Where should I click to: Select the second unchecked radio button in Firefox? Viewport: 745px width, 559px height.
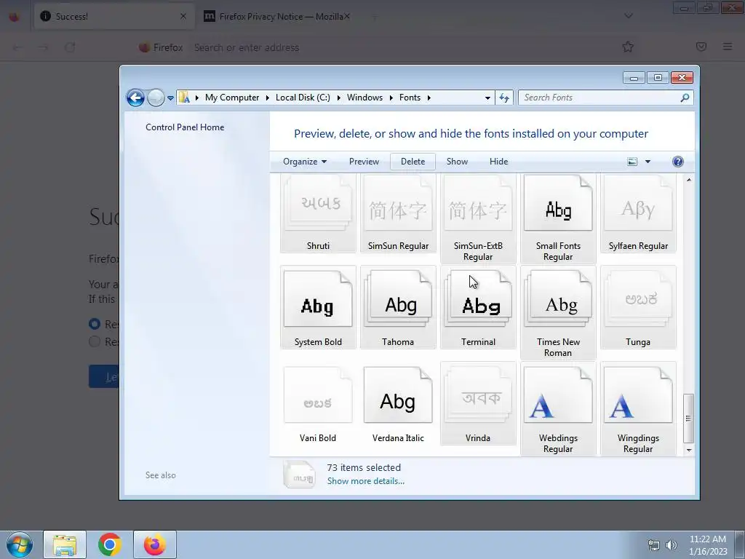[x=95, y=341]
